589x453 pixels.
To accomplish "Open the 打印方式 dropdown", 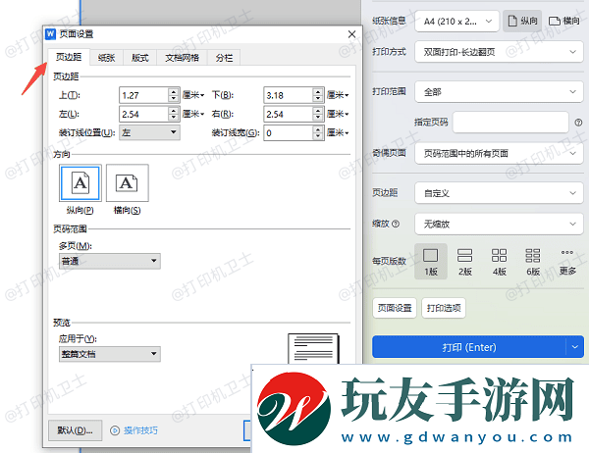I will tap(499, 52).
